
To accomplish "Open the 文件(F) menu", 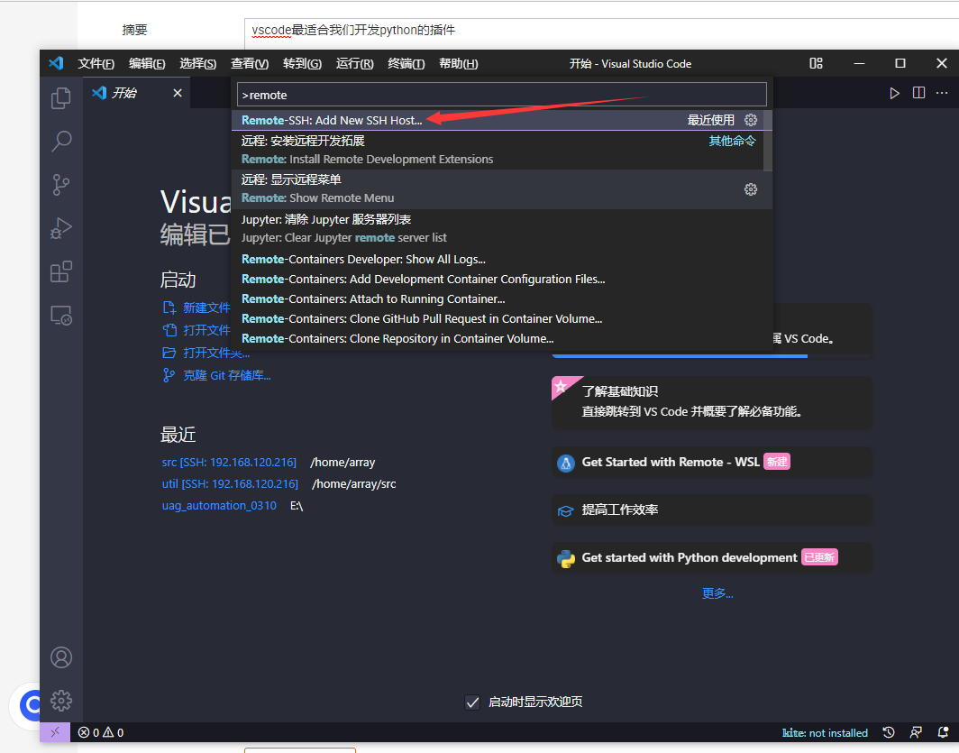I will tap(96, 64).
